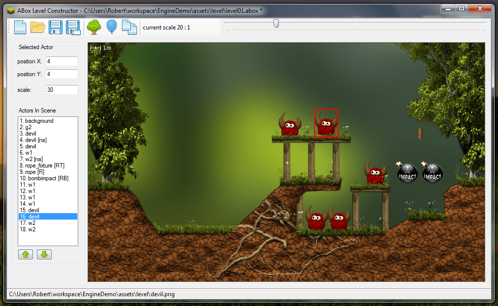Move selected actor up with green arrow
This screenshot has height=306, width=498.
[x=25, y=254]
